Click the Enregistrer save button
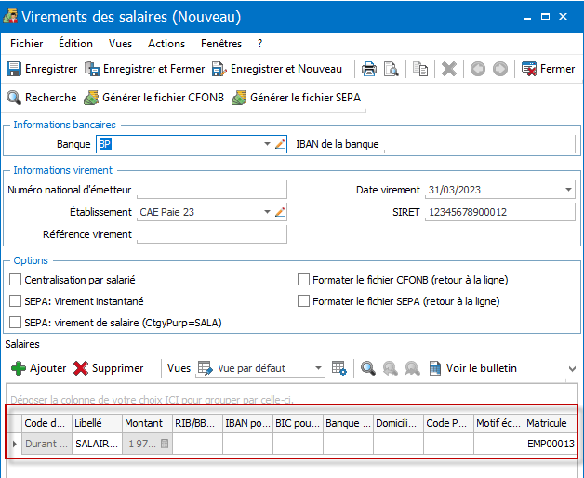 coord(42,69)
